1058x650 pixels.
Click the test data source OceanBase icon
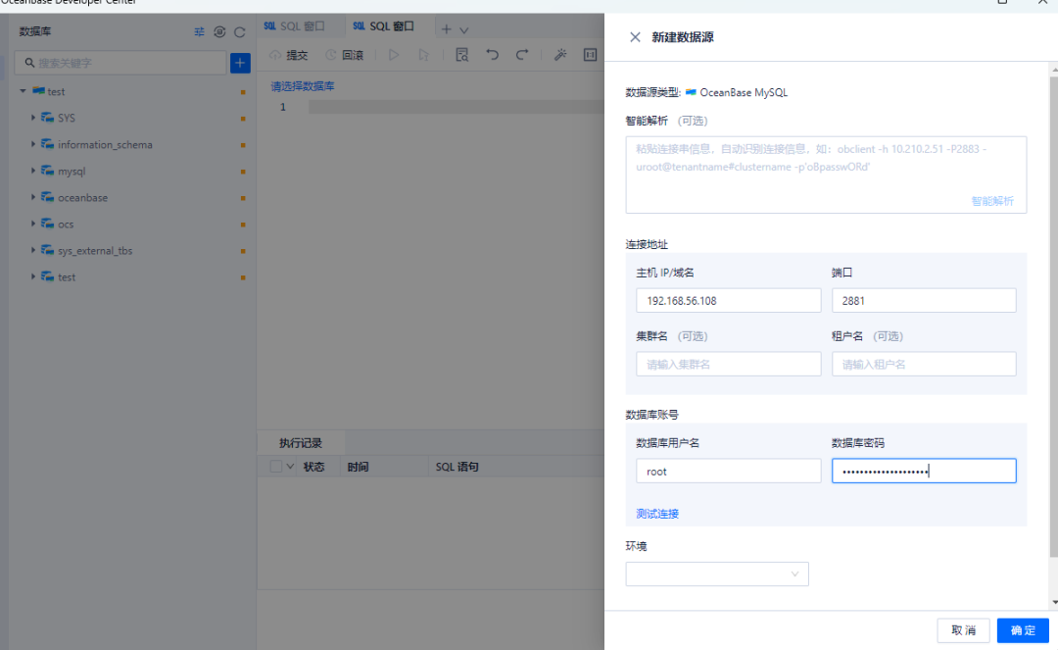tap(38, 90)
